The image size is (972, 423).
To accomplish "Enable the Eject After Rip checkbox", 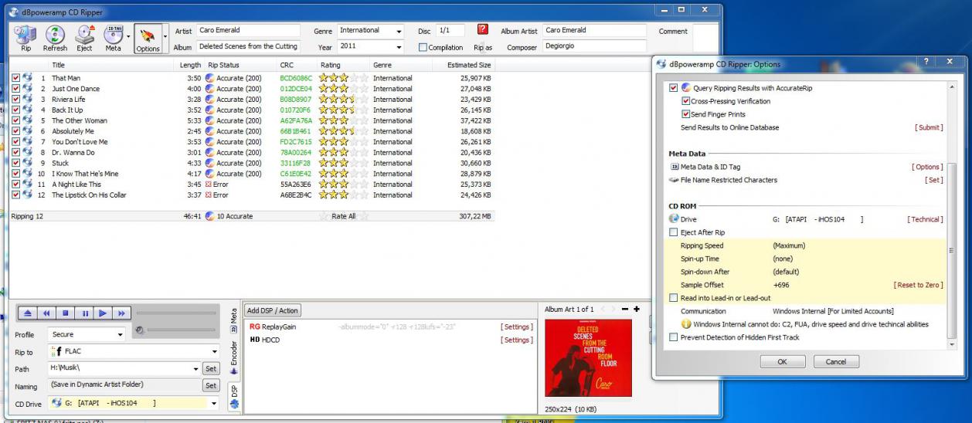I will (x=674, y=232).
